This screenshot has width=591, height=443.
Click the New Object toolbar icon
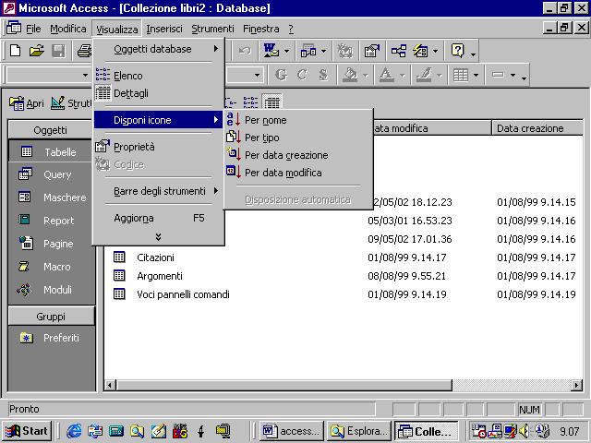[421, 51]
